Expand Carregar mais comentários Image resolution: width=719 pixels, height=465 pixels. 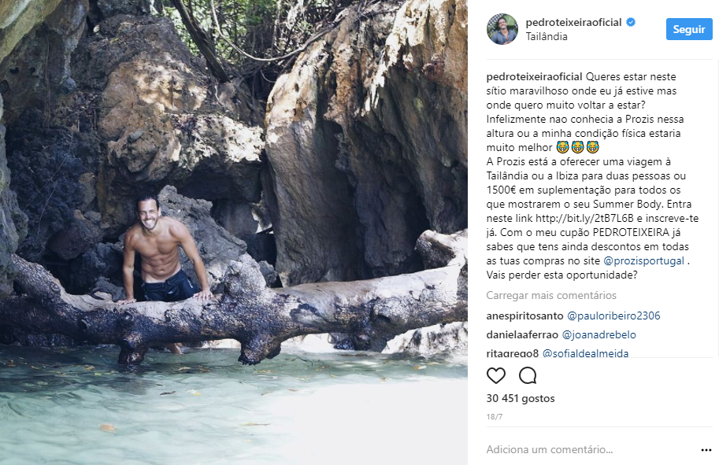tap(551, 296)
